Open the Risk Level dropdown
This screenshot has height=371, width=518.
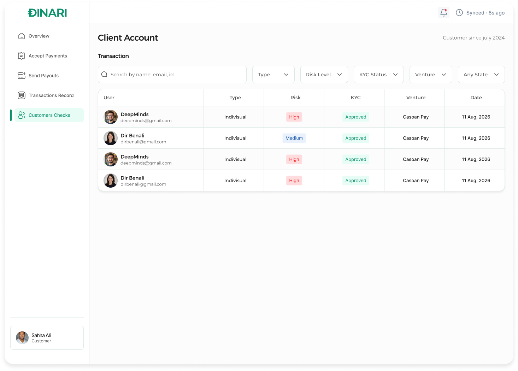[324, 75]
